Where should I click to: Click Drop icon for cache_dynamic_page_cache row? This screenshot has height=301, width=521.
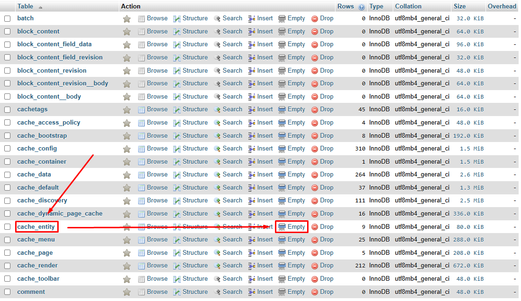(315, 214)
